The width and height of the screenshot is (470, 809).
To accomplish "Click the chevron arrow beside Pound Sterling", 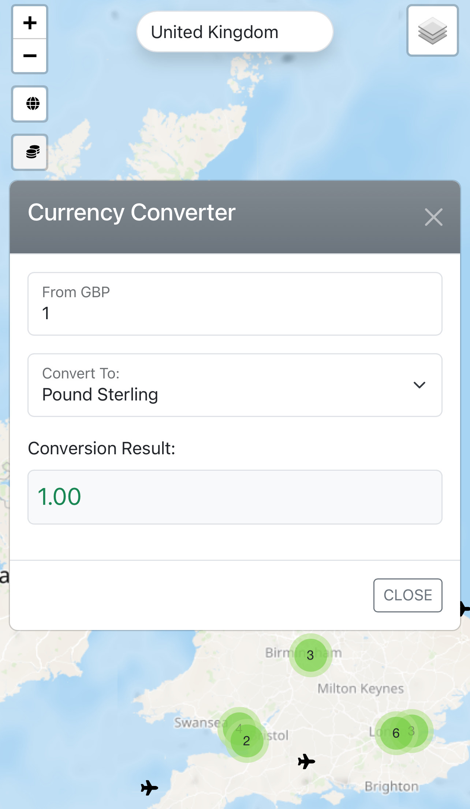I will pos(419,385).
